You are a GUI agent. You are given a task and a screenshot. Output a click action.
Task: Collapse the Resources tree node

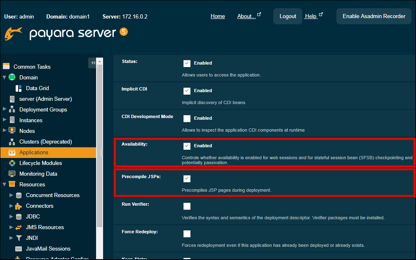pos(5,184)
